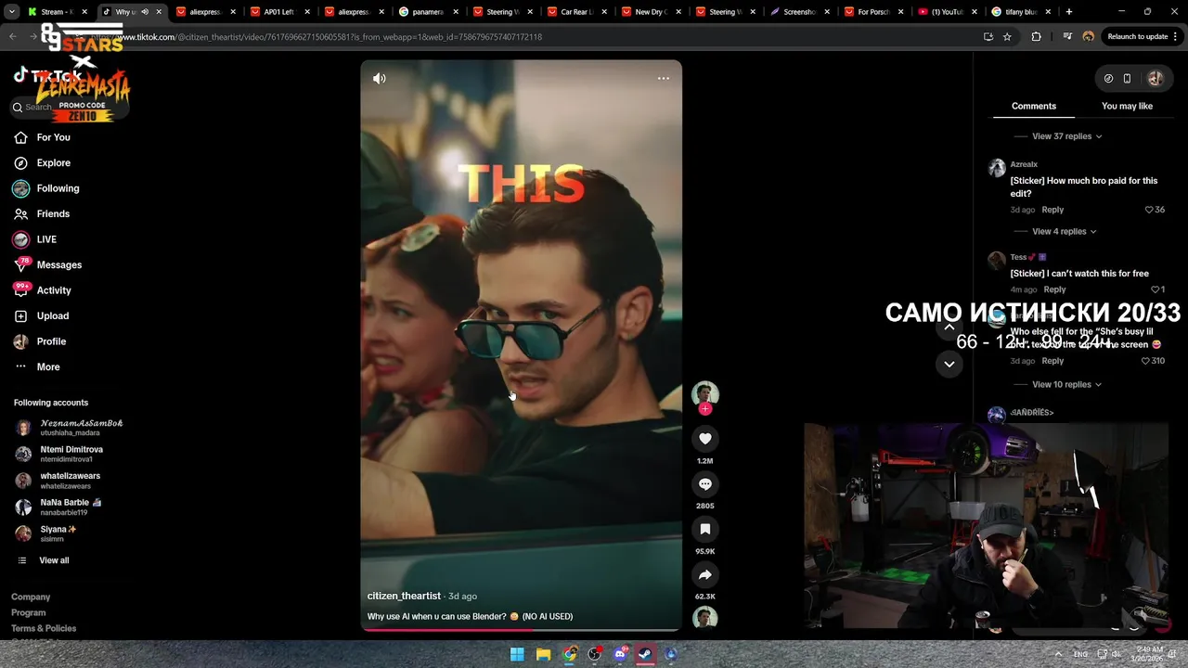Image resolution: width=1188 pixels, height=668 pixels.
Task: Open the coins icon in top right
Action: (x=1108, y=79)
